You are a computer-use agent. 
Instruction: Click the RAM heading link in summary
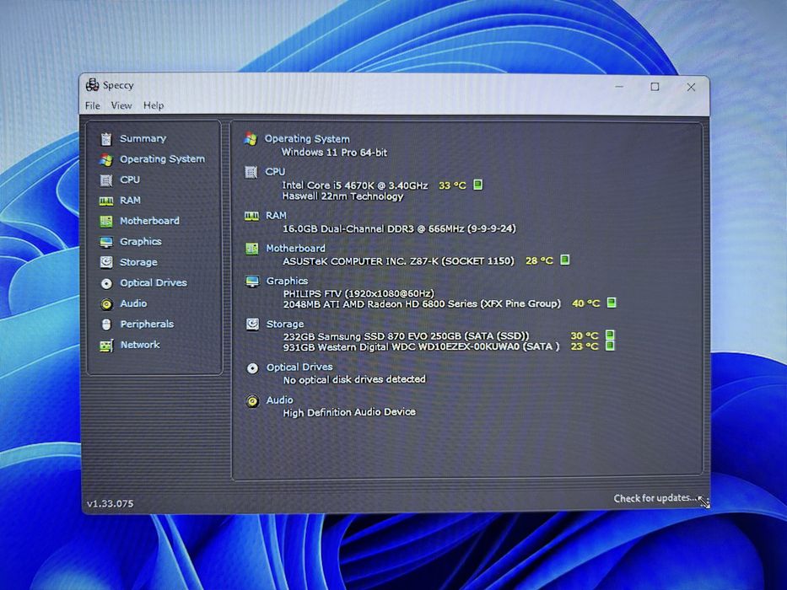click(276, 215)
